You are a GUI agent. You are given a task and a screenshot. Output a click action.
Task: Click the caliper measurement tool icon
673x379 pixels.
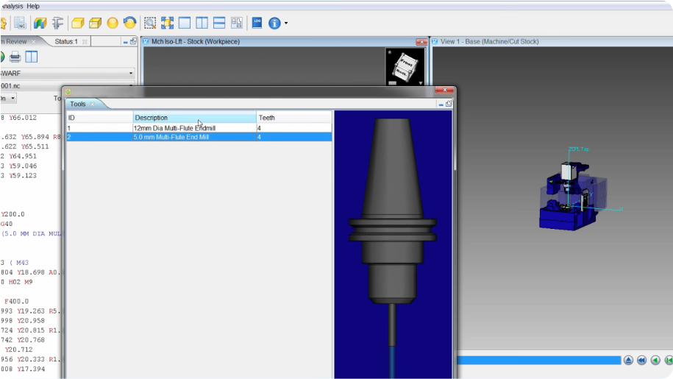click(x=57, y=23)
